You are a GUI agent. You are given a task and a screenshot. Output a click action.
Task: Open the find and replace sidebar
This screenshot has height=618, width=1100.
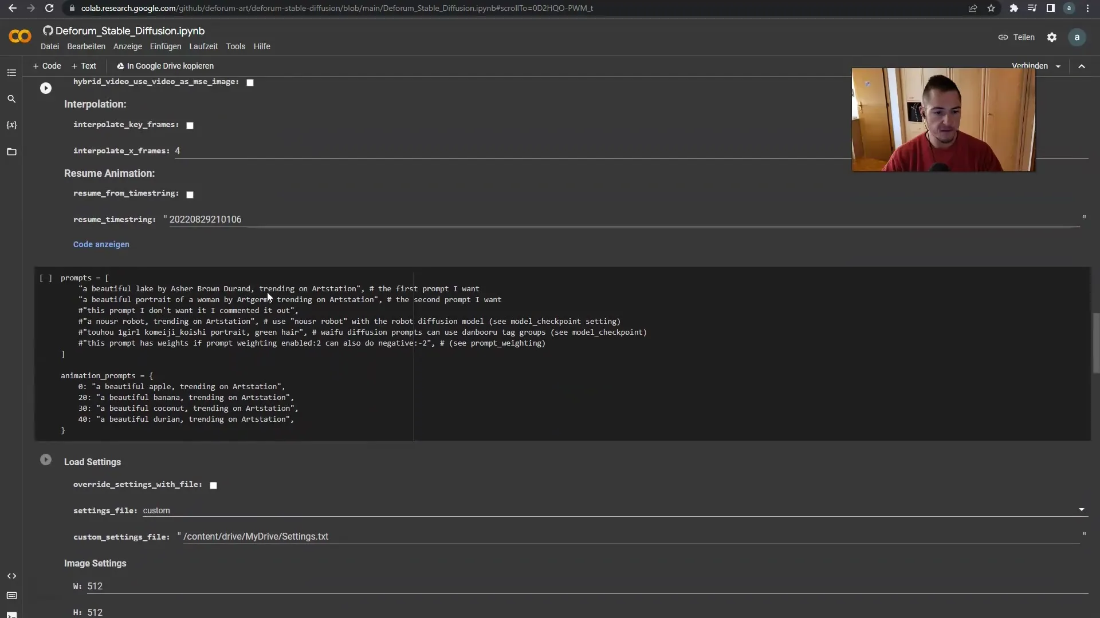pos(11,99)
